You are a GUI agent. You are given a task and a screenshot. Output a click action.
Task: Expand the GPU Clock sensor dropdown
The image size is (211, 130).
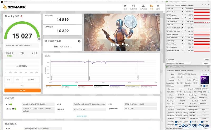click(x=183, y=8)
